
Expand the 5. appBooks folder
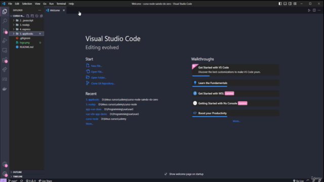pos(26,34)
